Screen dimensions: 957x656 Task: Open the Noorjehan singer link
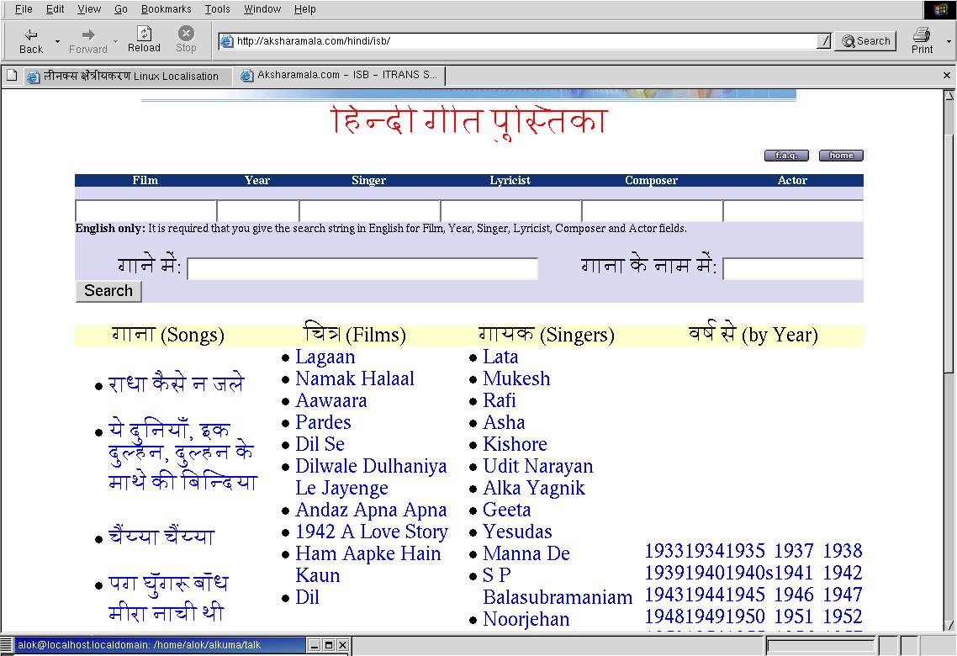526,619
